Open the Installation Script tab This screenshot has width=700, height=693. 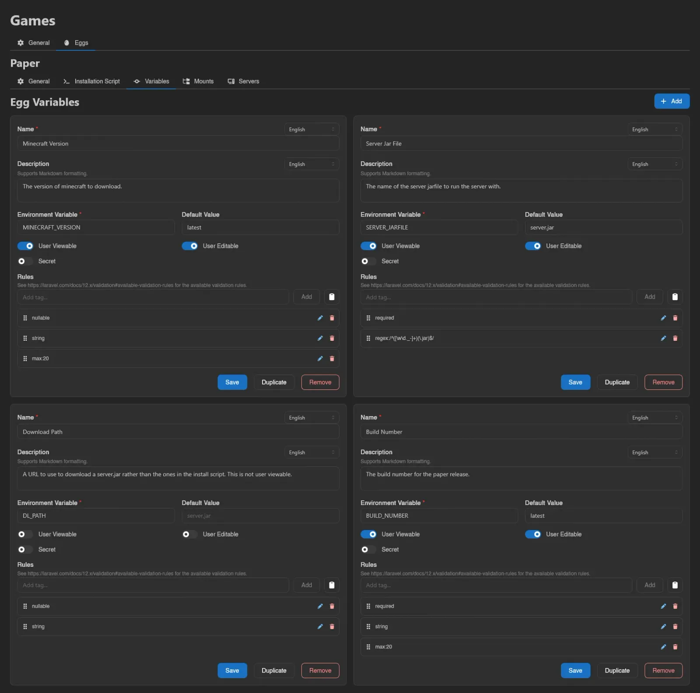[x=91, y=81]
